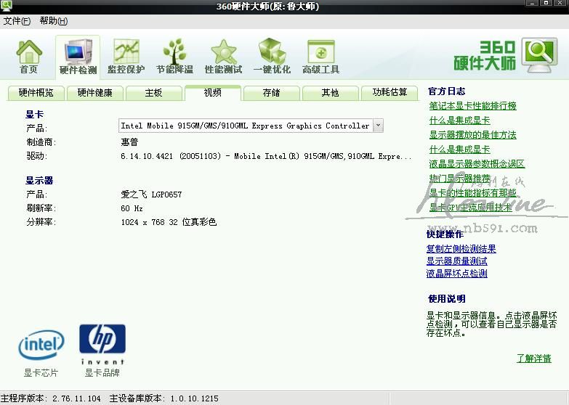
Task: Open the 帮助 menu
Action: click(53, 21)
